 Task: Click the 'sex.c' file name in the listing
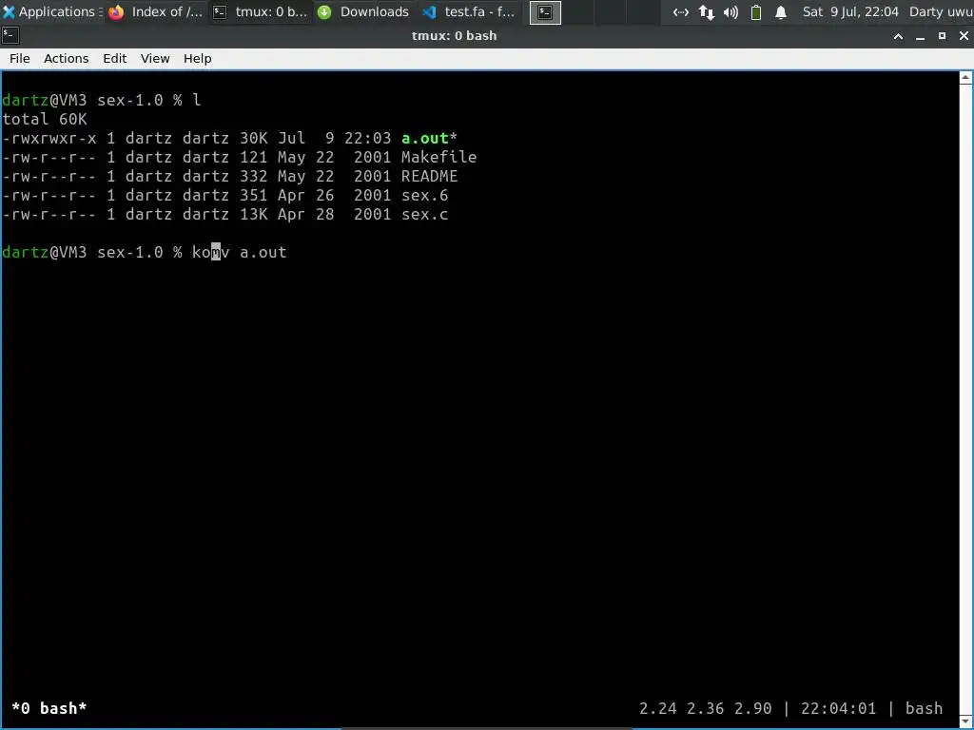(x=424, y=214)
